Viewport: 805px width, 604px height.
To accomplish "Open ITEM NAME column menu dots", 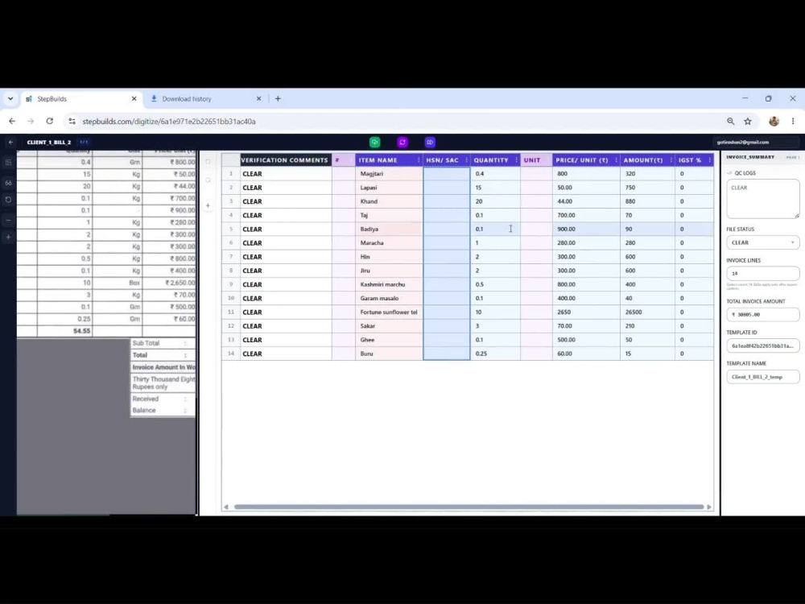I will (419, 160).
